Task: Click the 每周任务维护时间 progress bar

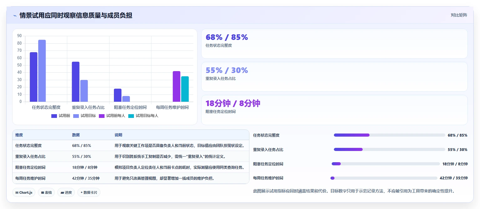Action: click(384, 178)
